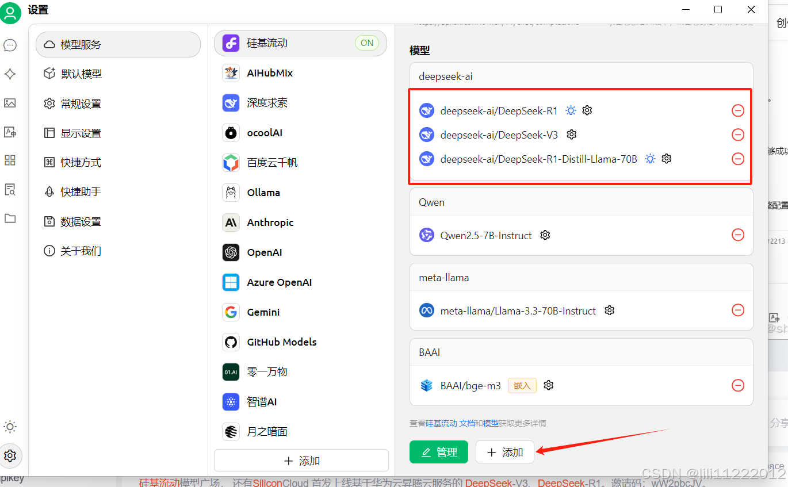
Task: Select 常规设置 settings section
Action: coord(118,104)
